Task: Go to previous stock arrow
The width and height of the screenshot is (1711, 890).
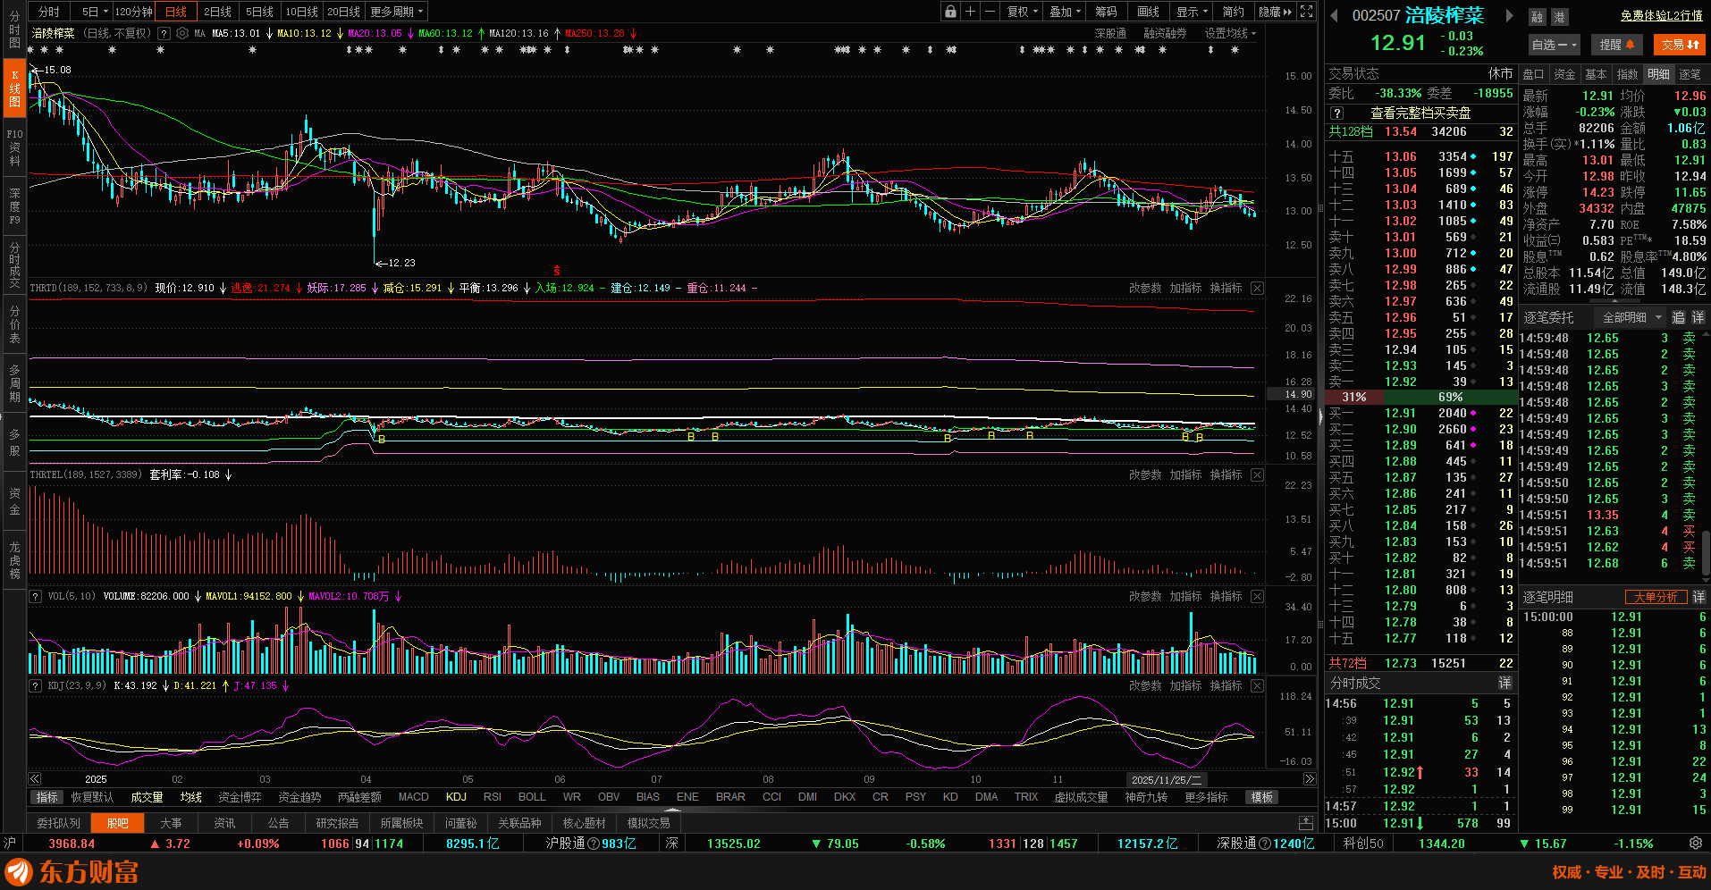Action: point(1335,15)
